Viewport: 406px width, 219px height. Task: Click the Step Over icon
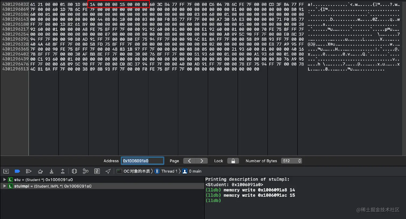40,171
